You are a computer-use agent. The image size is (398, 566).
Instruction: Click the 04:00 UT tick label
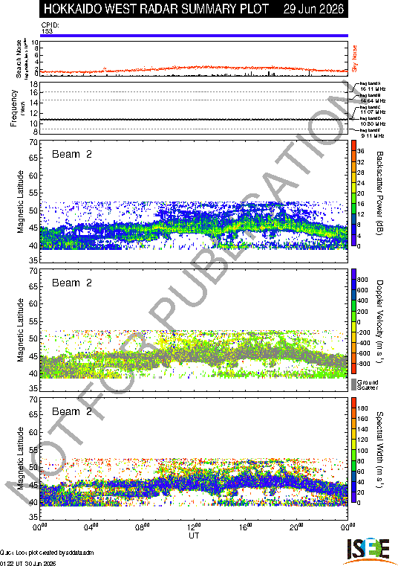coord(91,527)
